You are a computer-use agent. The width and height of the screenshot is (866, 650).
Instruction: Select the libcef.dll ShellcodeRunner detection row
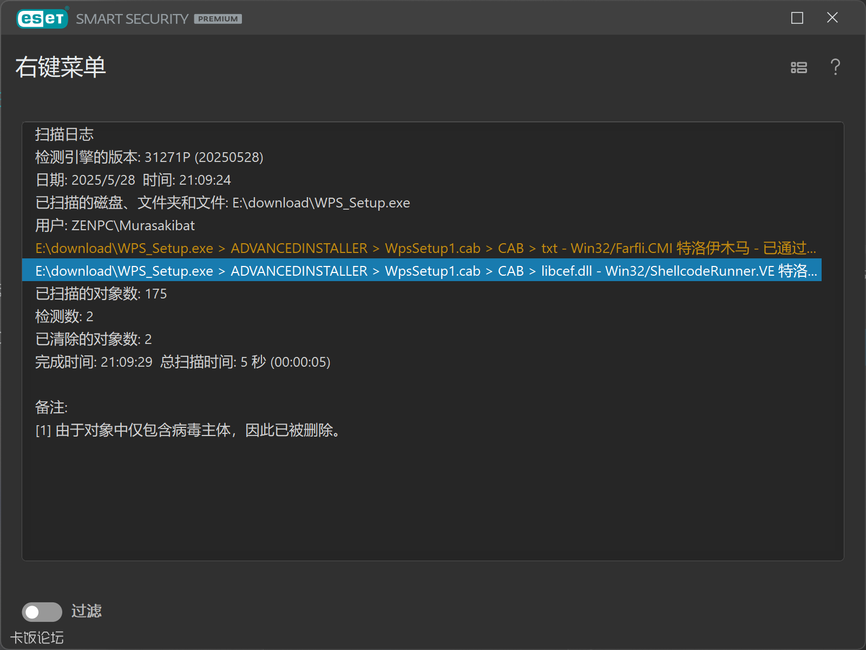click(x=422, y=270)
